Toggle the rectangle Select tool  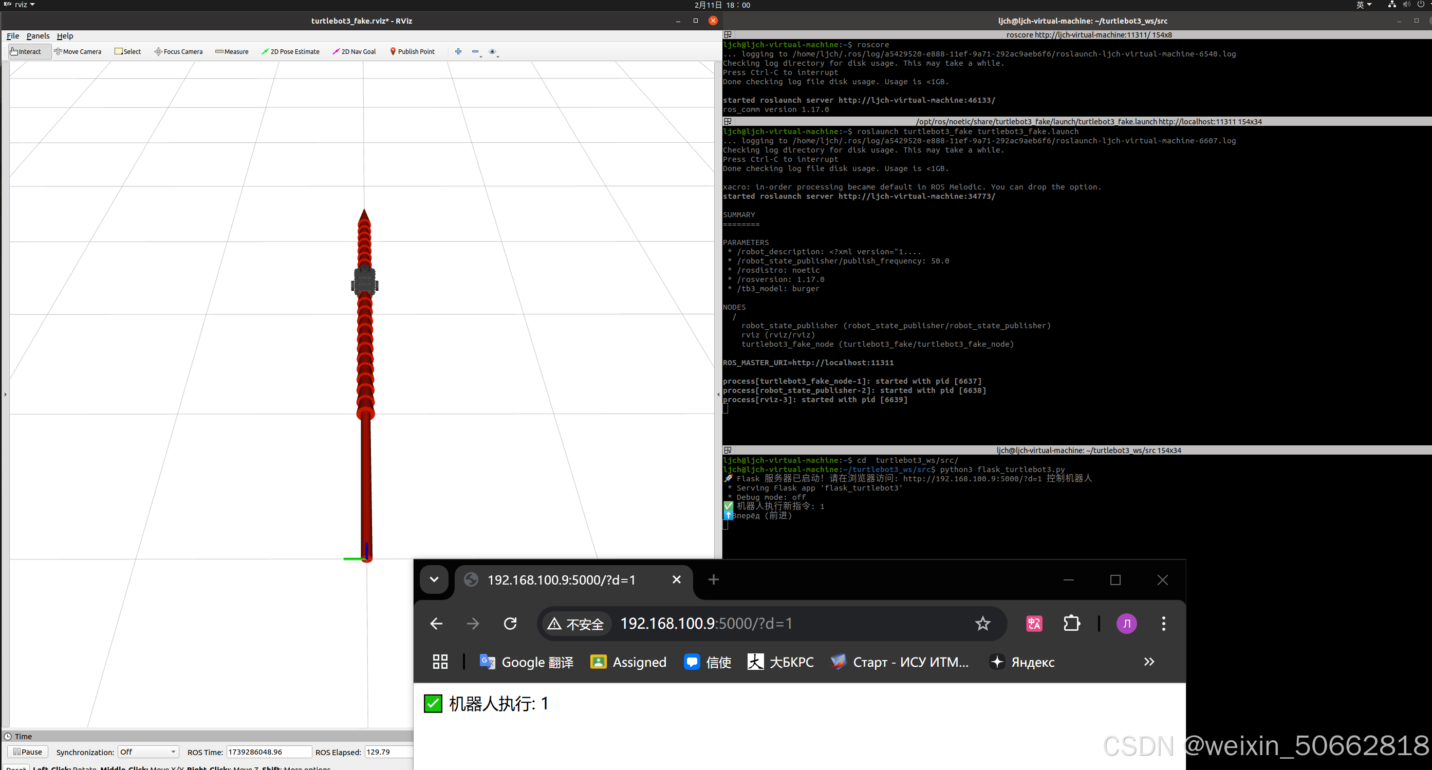(127, 52)
